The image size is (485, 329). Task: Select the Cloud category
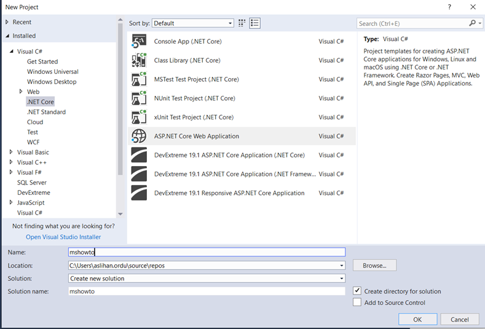(35, 122)
